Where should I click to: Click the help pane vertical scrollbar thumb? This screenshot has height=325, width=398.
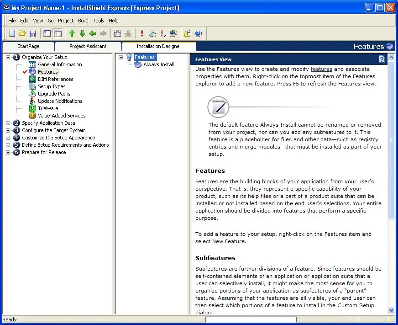coord(391,139)
